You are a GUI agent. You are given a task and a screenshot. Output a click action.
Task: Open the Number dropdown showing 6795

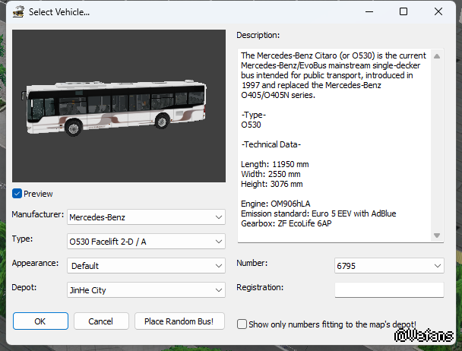(x=388, y=266)
